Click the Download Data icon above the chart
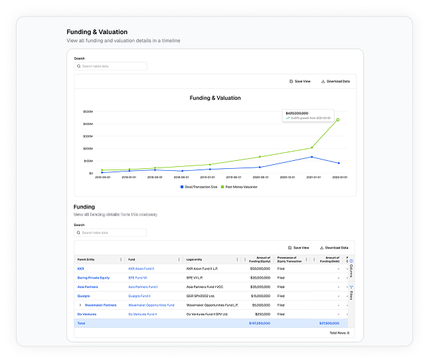This screenshot has width=429, height=363. tap(323, 81)
